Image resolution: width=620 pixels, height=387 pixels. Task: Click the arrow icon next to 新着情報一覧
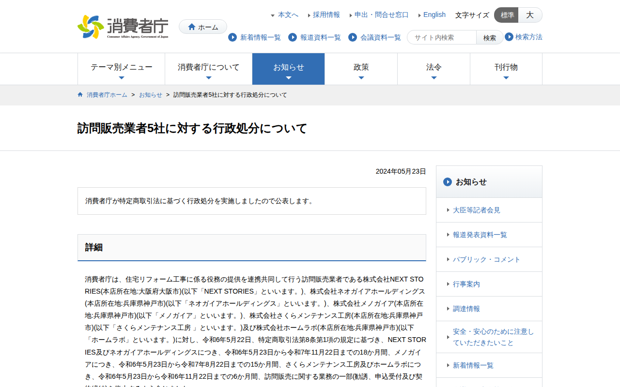[232, 37]
